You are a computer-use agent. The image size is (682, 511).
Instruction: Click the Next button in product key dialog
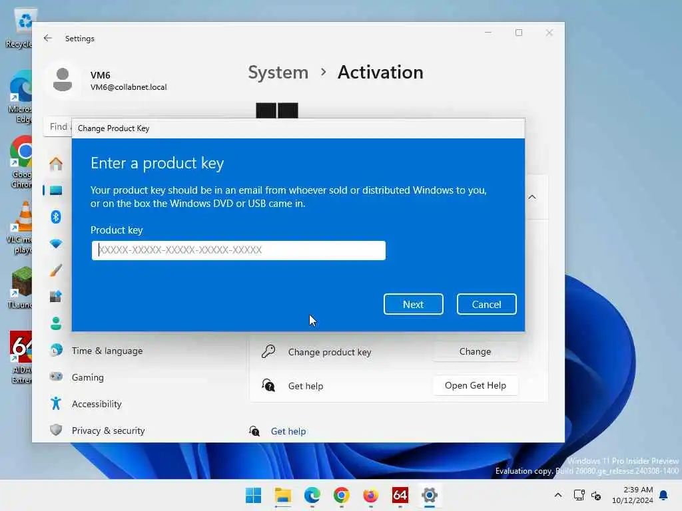coord(413,304)
